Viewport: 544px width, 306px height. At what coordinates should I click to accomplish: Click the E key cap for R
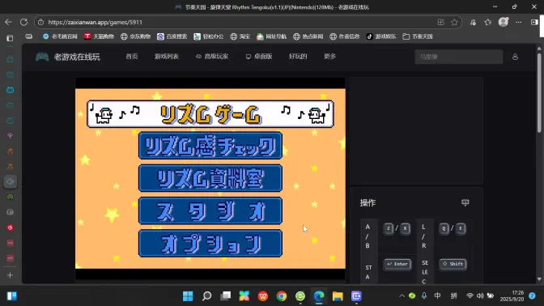(x=461, y=228)
